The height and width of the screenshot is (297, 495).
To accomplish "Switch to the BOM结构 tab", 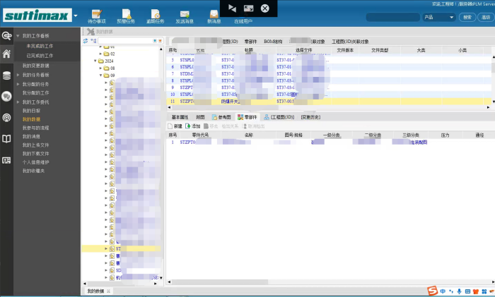I will coord(273,42).
